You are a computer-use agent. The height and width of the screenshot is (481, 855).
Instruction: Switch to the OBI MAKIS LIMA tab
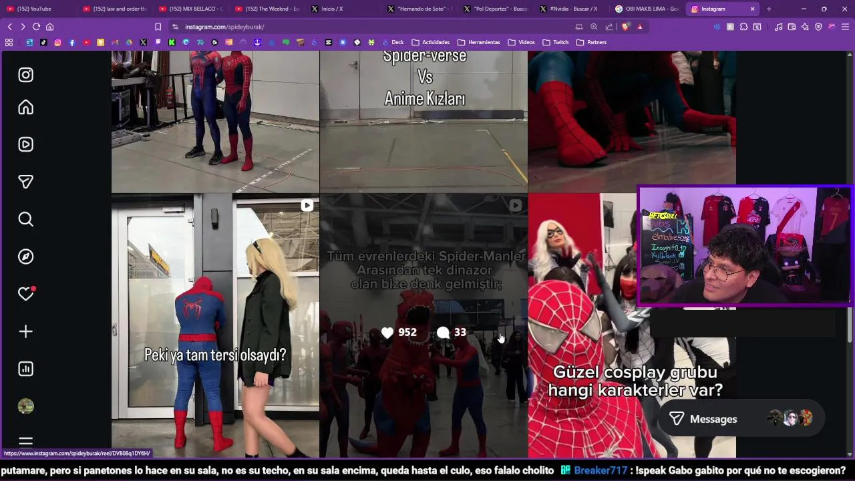648,9
